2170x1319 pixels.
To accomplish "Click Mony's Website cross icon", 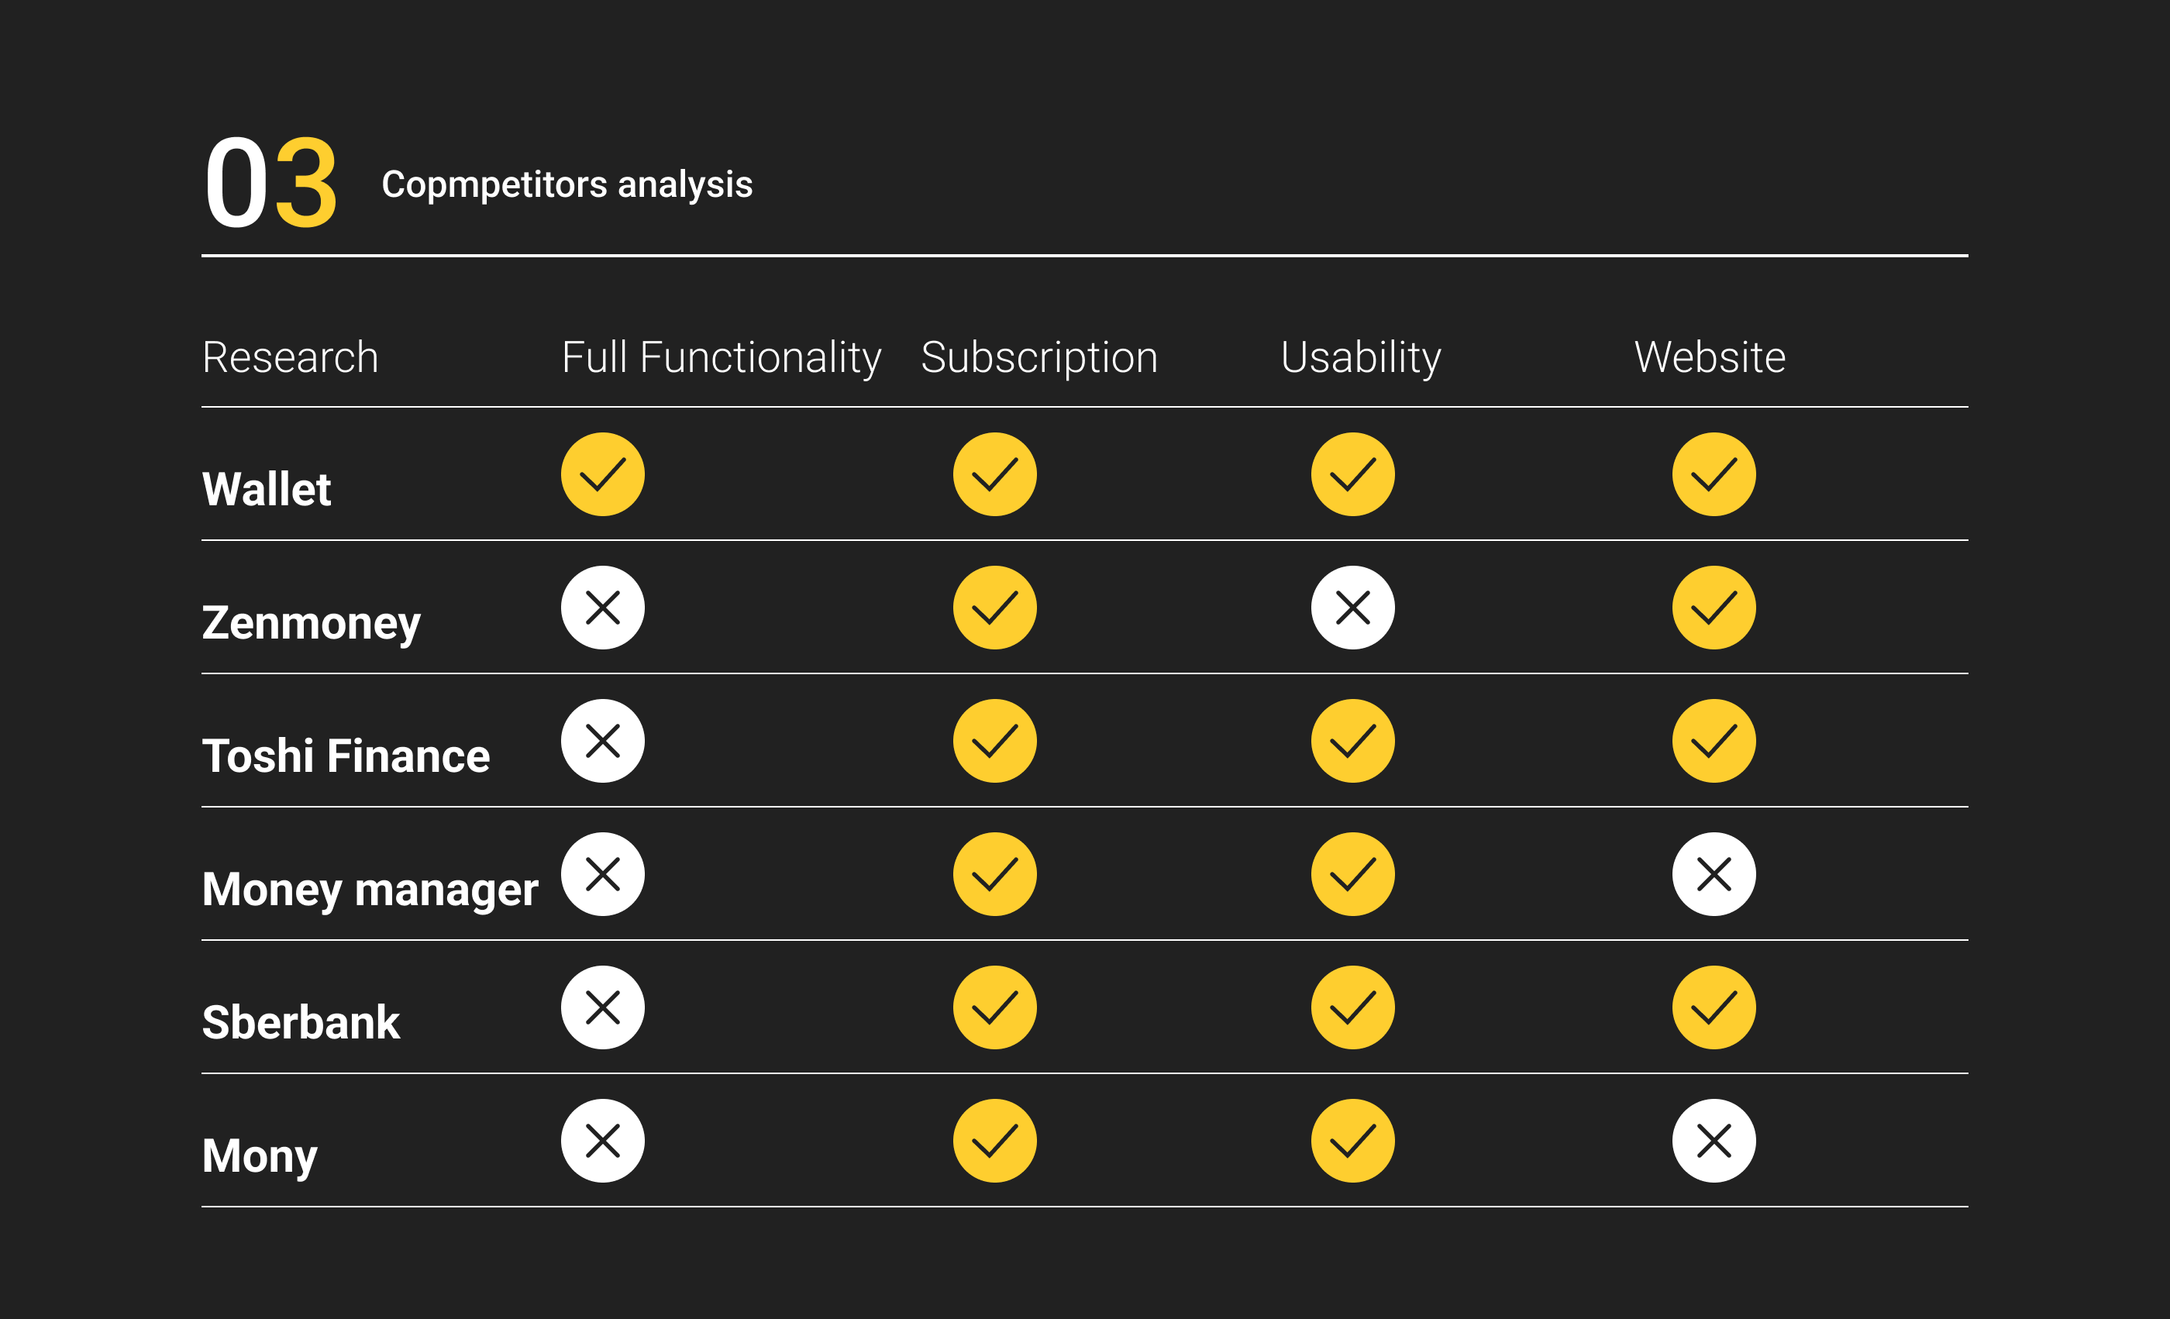I will tap(1714, 1140).
